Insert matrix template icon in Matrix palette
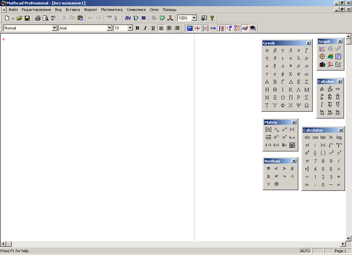The image size is (352, 255). point(268,130)
